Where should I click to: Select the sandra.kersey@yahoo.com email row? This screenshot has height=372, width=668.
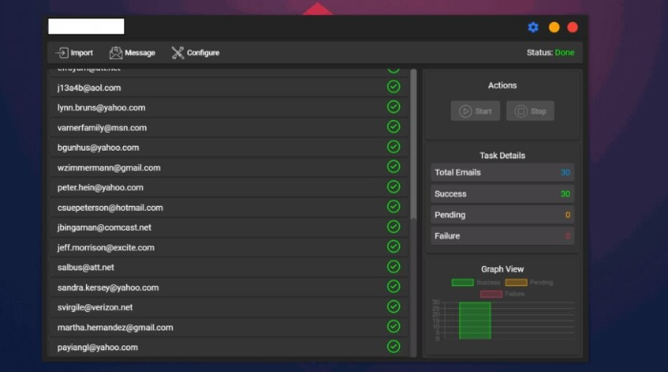(x=229, y=288)
